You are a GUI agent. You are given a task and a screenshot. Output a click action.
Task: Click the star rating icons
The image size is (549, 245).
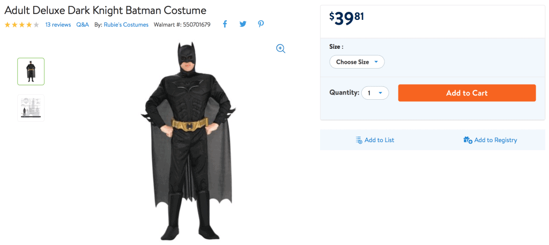pos(22,25)
